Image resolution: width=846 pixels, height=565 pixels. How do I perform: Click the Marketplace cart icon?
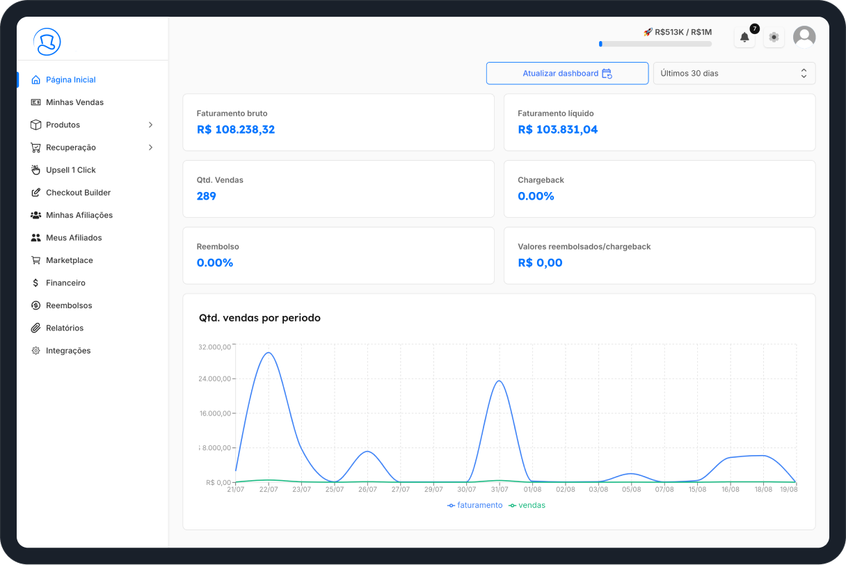35,260
